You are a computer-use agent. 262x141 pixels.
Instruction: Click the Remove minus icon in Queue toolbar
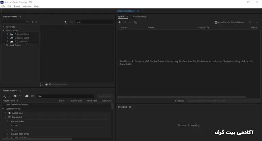click(x=130, y=22)
